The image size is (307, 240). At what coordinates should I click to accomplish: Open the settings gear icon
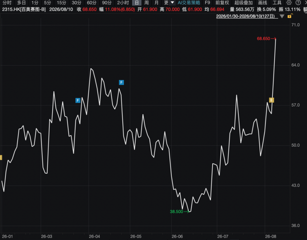289,3
